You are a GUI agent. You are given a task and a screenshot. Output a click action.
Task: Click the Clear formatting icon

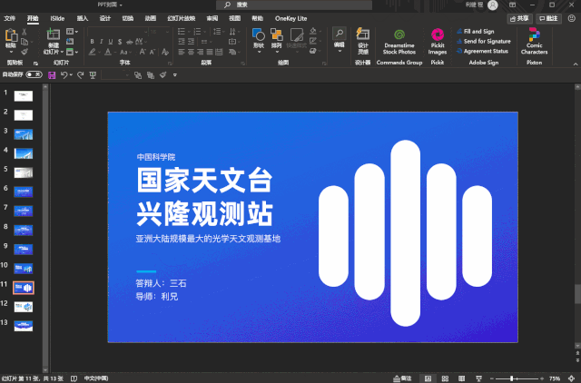coord(165,53)
